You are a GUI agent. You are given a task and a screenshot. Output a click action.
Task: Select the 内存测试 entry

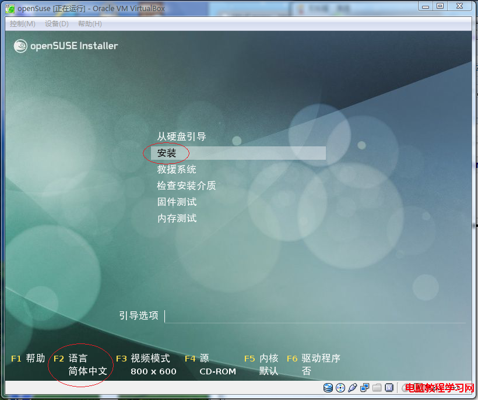[177, 218]
